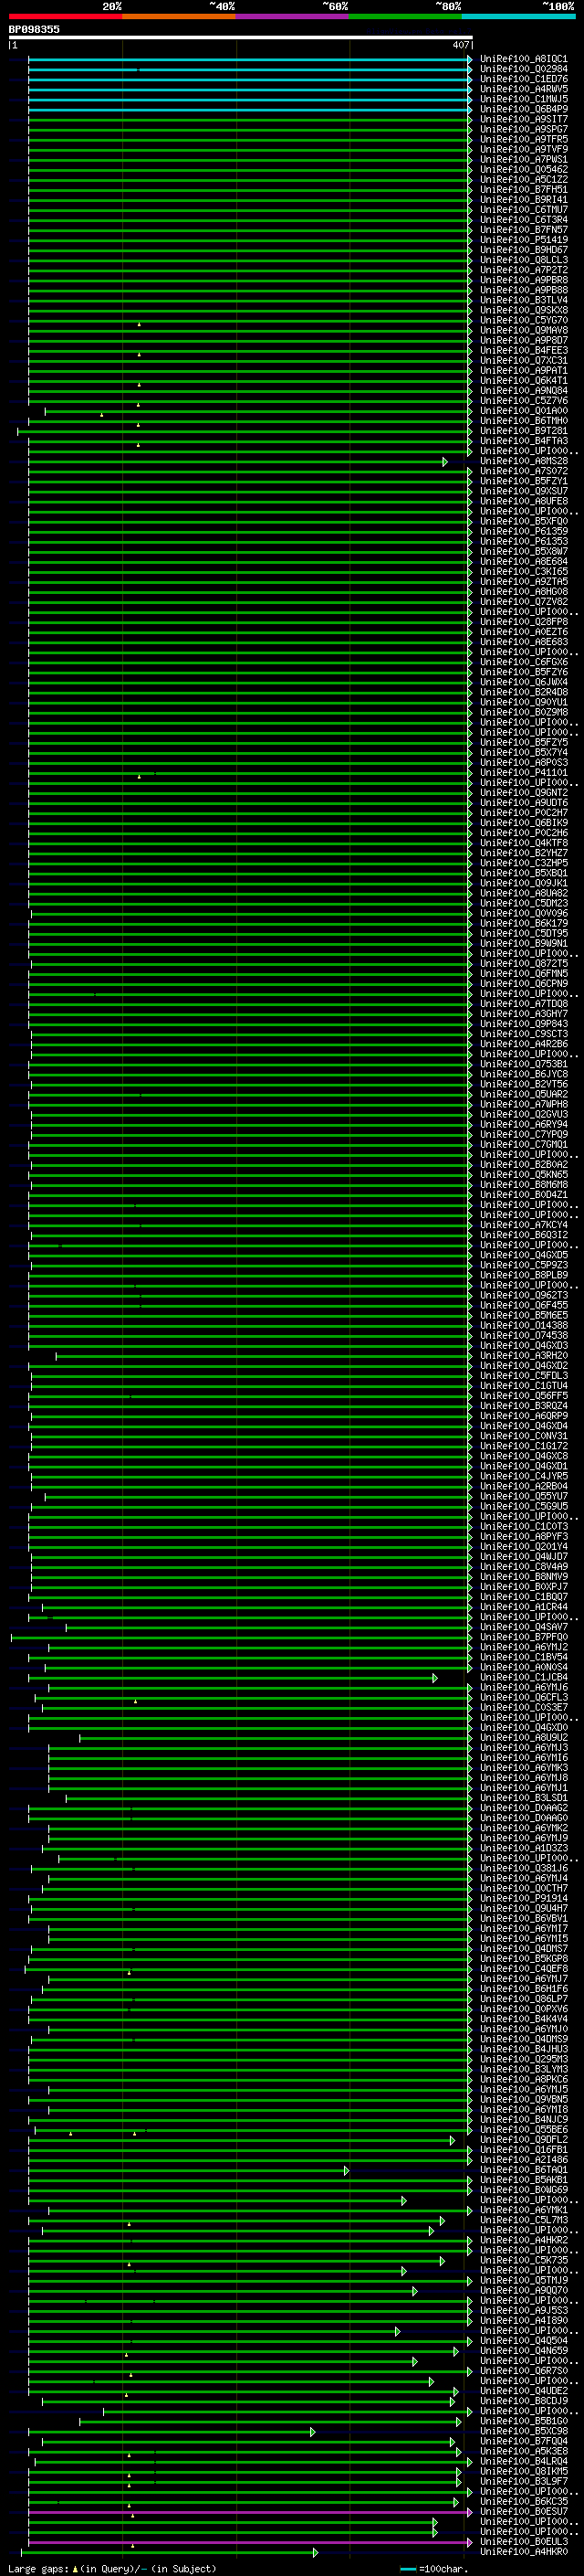Click the orange ~40% identity scale segment
Screen dimensions: 584x2576
180,16
